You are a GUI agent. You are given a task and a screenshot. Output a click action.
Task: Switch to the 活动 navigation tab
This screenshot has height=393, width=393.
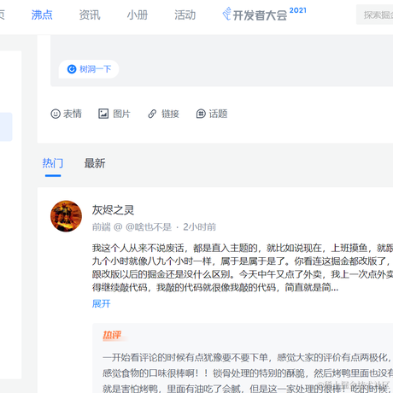[185, 15]
